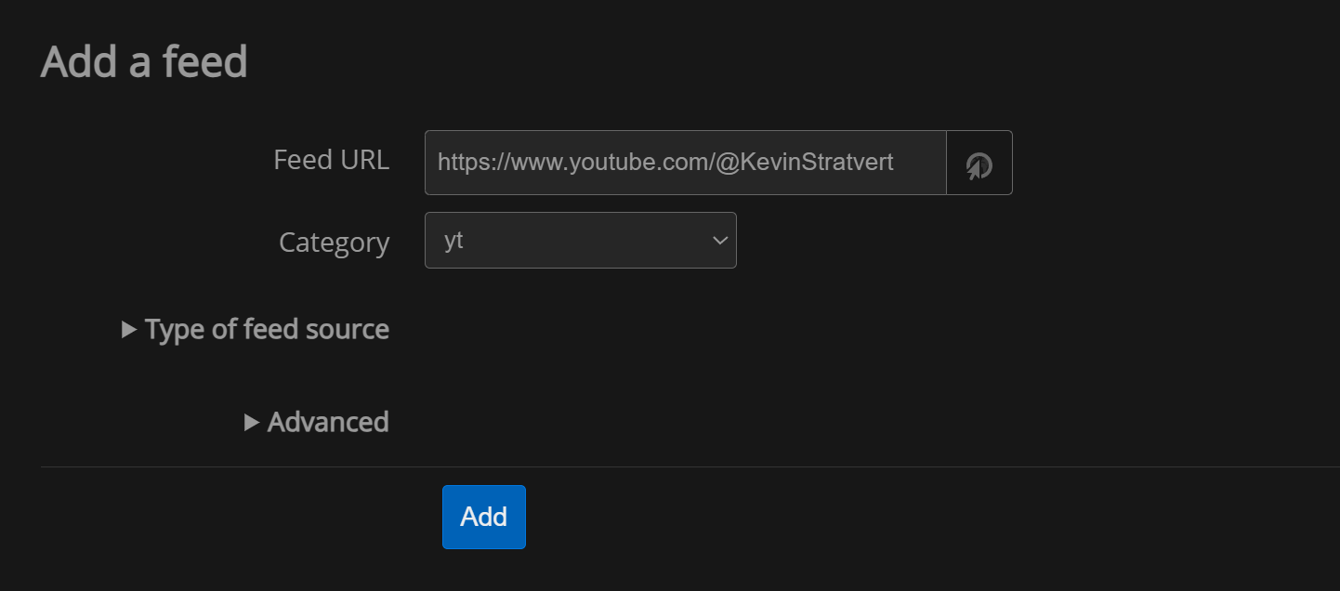1340x591 pixels.
Task: Open the Category dropdown showing yt
Action: (581, 241)
